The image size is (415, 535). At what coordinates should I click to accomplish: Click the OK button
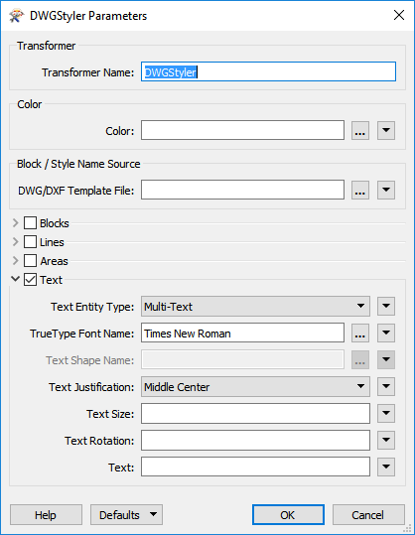(x=288, y=515)
